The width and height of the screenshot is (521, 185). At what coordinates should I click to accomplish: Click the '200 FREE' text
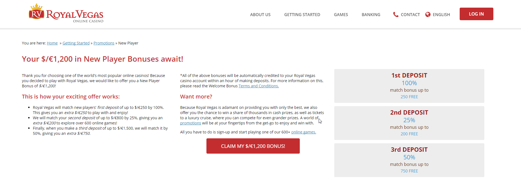tap(409, 134)
